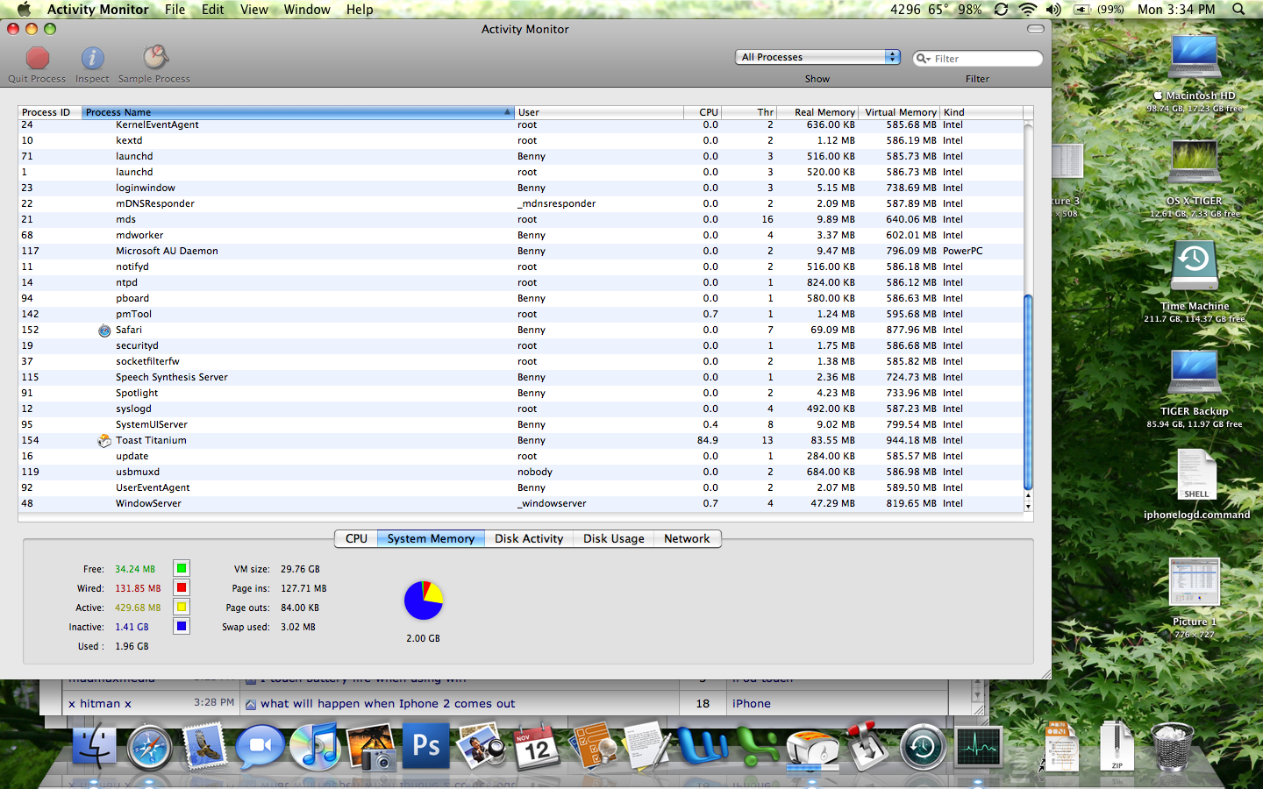Open the Window menu

click(307, 10)
